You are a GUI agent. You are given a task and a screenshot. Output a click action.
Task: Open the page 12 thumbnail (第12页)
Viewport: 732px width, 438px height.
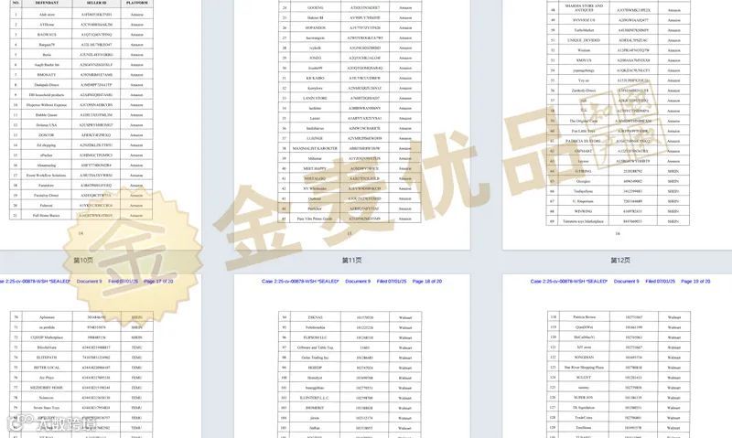point(617,124)
